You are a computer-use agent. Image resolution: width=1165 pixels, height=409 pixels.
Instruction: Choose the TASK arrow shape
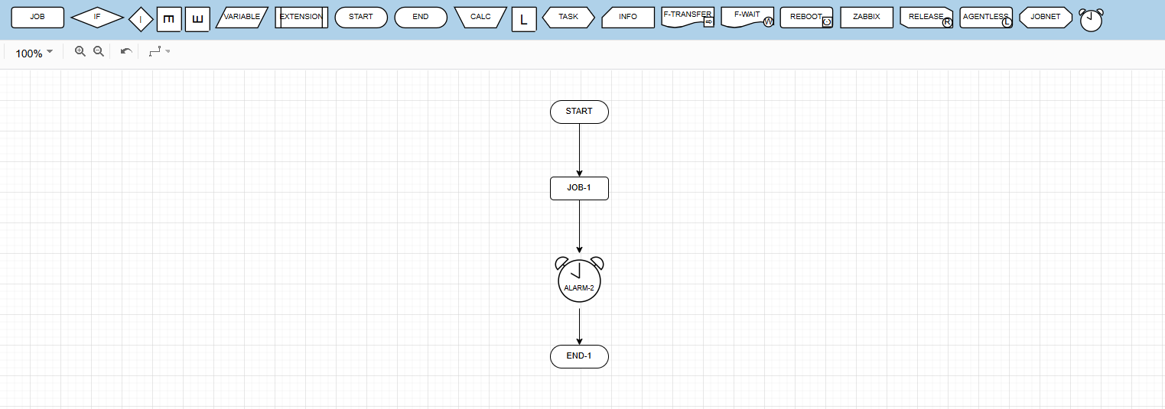[568, 17]
